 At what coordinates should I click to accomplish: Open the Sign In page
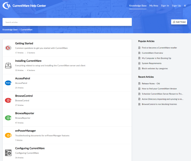pos(165,6)
